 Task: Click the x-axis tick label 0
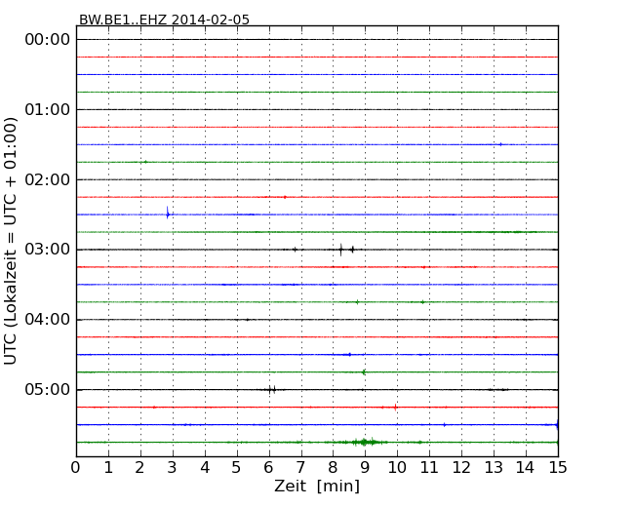click(76, 468)
